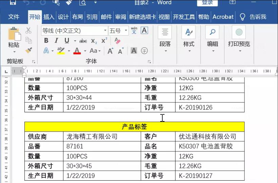Click the Cut scissors icon

tap(29, 31)
